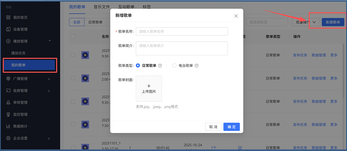Click the 名称 column header
347x151 pixels.
click(105, 36)
